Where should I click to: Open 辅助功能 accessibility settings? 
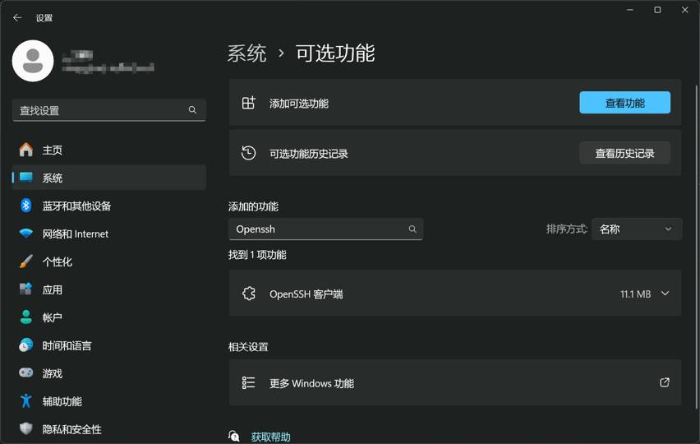point(62,402)
